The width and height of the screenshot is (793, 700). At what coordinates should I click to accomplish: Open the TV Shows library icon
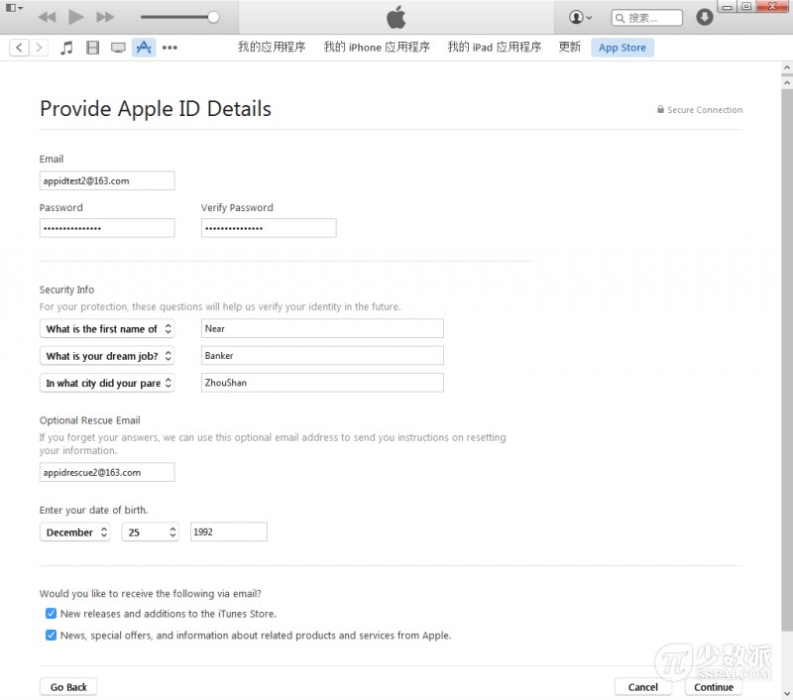118,48
